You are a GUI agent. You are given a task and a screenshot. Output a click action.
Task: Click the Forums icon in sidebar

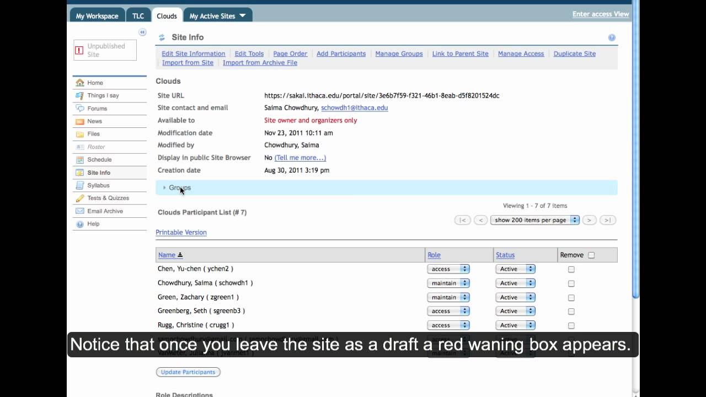coord(80,109)
